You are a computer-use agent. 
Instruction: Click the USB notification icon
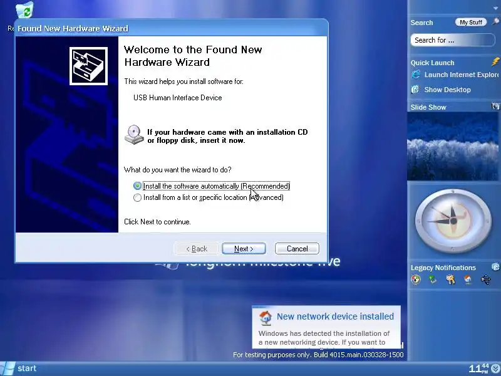(x=486, y=279)
